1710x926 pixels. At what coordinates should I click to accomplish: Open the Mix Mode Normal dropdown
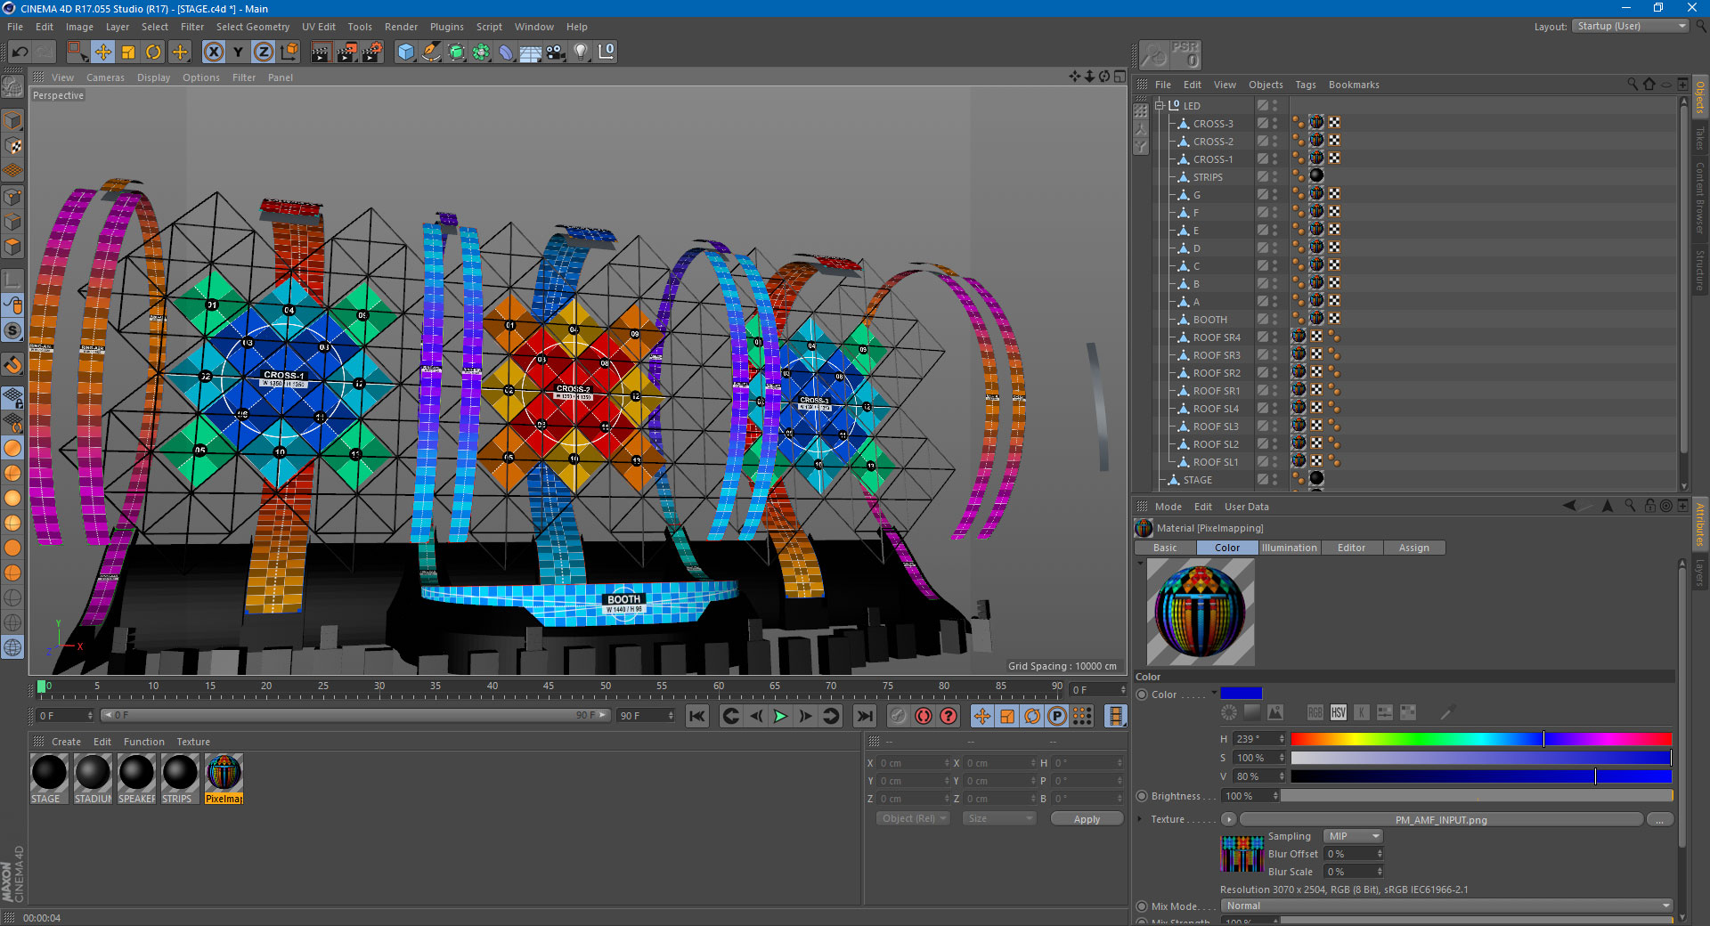[1446, 906]
